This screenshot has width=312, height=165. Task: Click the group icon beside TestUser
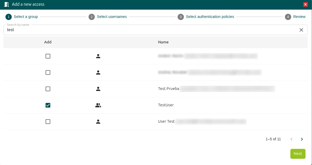click(98, 105)
